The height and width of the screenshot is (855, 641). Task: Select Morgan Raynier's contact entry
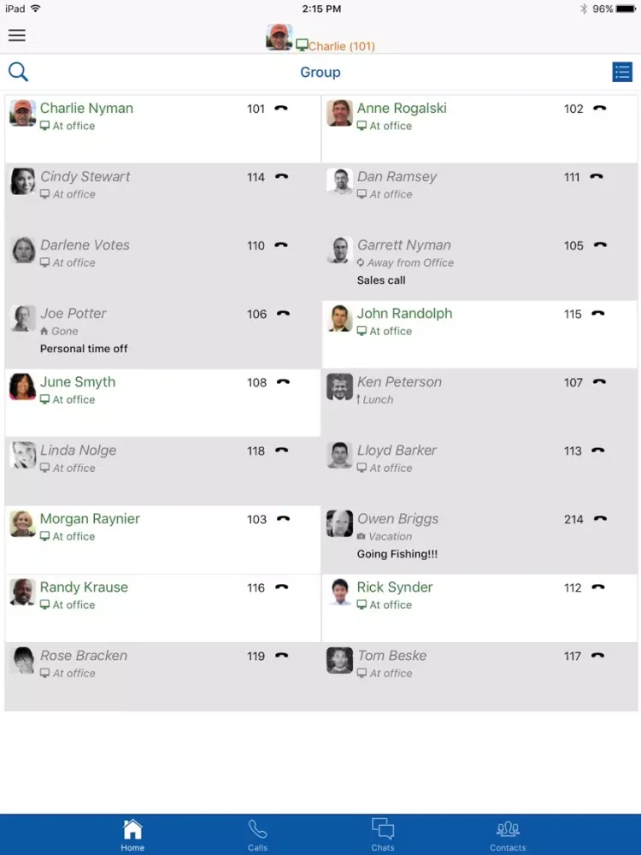[90, 519]
